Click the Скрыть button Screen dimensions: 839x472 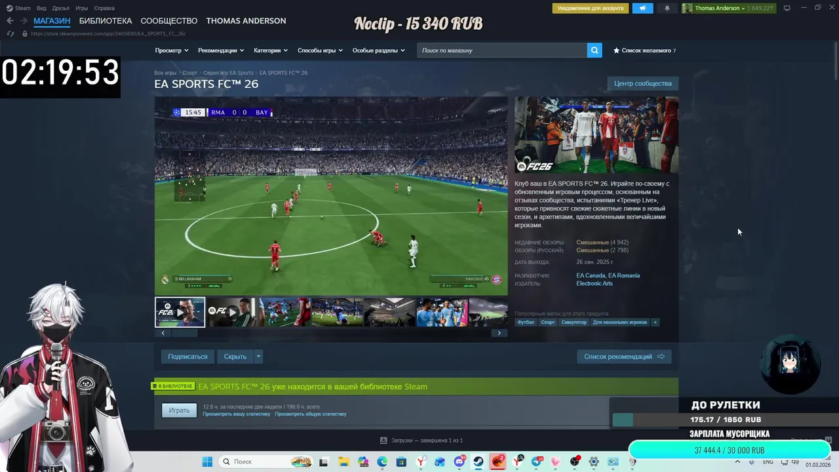(x=235, y=357)
